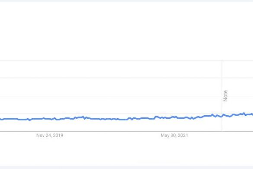This screenshot has height=169, width=253.
Task: Click the trend line above May 30, 2021
Action: 174,117
